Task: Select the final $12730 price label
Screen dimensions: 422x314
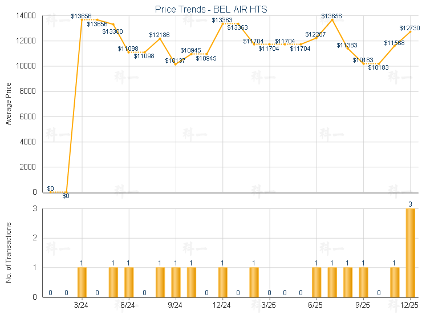Action: pos(409,28)
